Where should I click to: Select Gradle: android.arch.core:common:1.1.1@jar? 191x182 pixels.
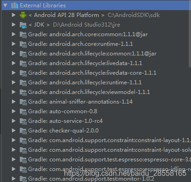pos(88,34)
